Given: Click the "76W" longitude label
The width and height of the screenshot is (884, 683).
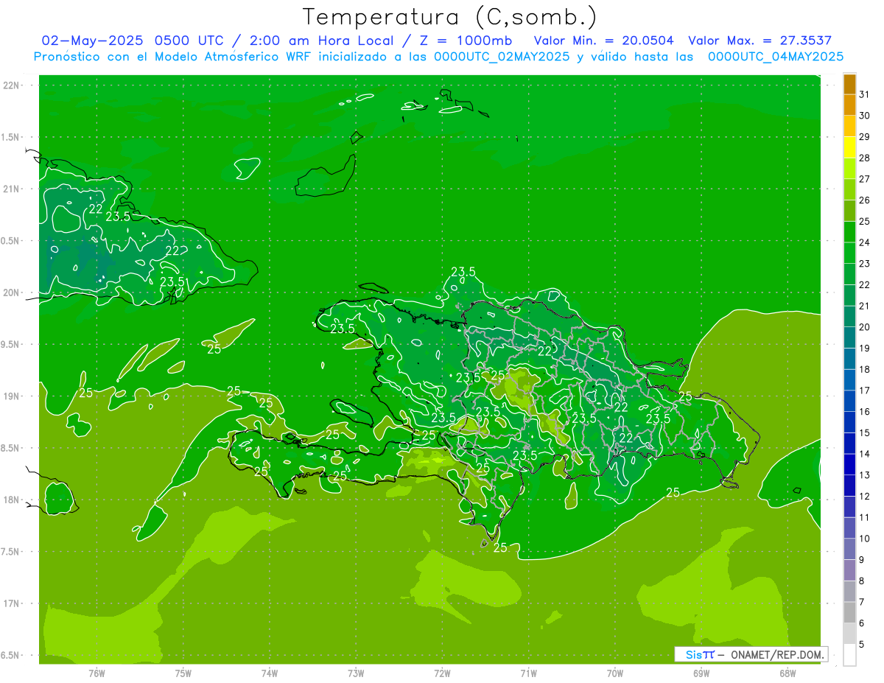Looking at the screenshot, I should point(97,673).
